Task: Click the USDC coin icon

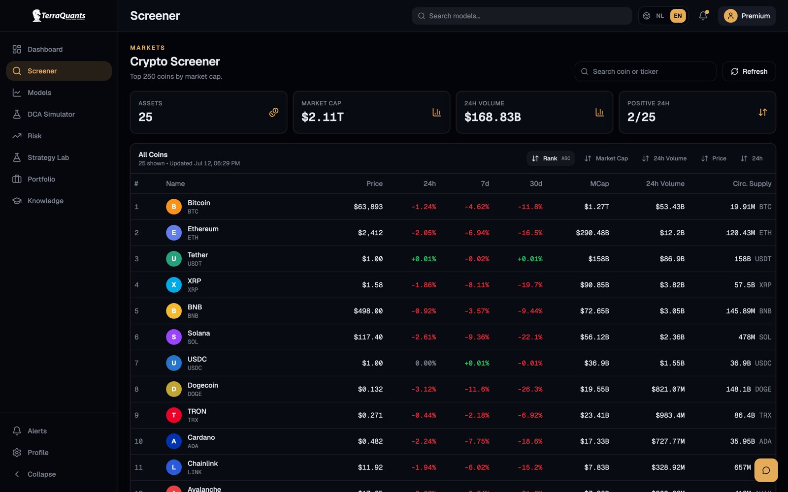Action: (174, 363)
